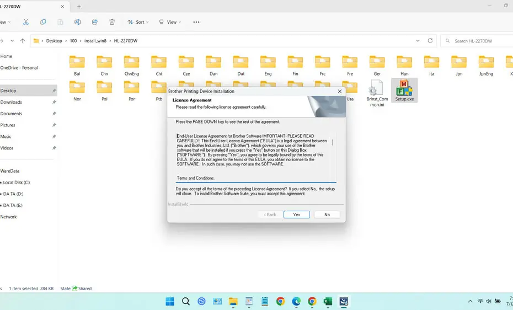The width and height of the screenshot is (513, 310).
Task: Close the HL-2270DW Explorer tab
Action: click(62, 7)
